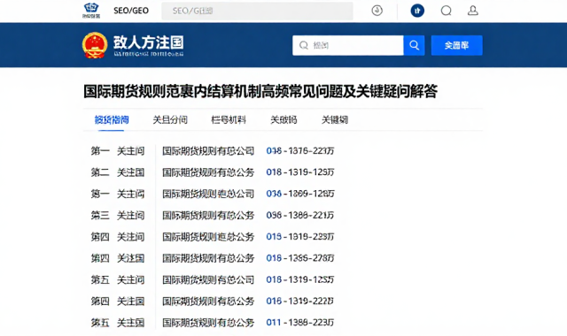The image size is (567, 336).
Task: Click the 第二 关注国 row label
Action: point(118,172)
